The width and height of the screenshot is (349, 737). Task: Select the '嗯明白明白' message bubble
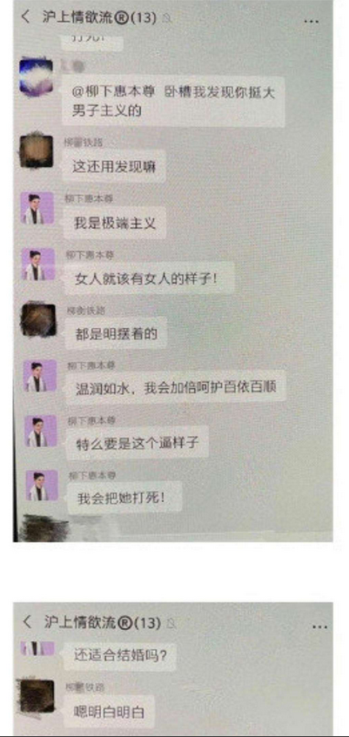pyautogui.click(x=109, y=713)
